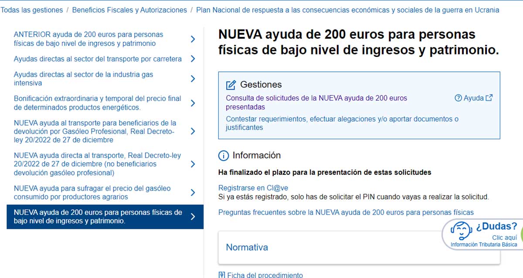Click chevron beside productores agrarios gasóleo item
Image resolution: width=523 pixels, height=278 pixels.
pos(193,193)
